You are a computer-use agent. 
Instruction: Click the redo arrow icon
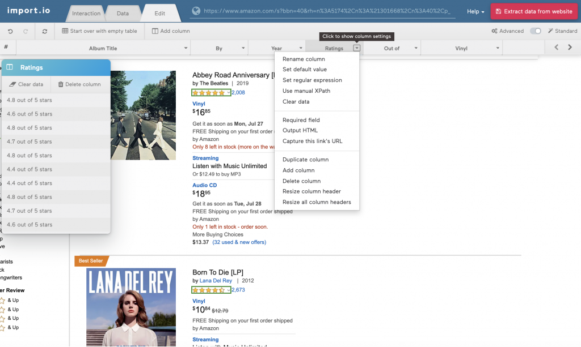coord(26,31)
